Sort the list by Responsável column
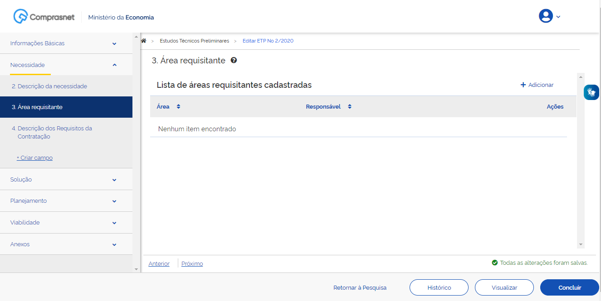 (x=349, y=107)
